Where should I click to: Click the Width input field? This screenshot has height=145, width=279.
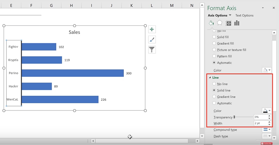(260, 123)
